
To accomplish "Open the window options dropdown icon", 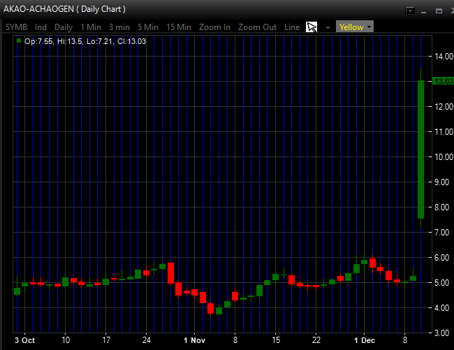I will click(410, 10).
